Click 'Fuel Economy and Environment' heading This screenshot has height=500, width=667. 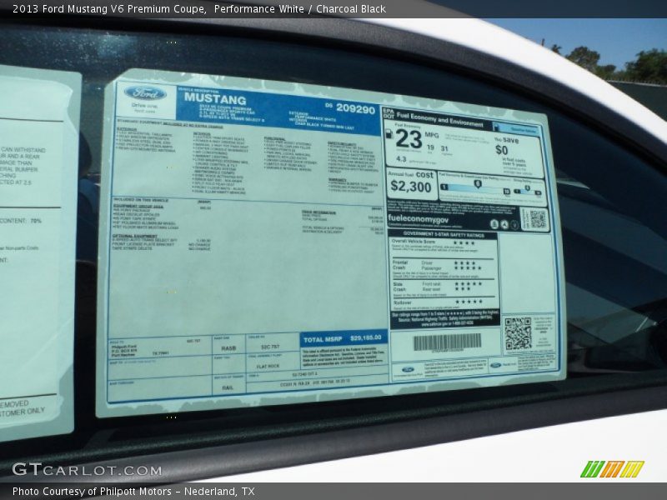point(439,119)
